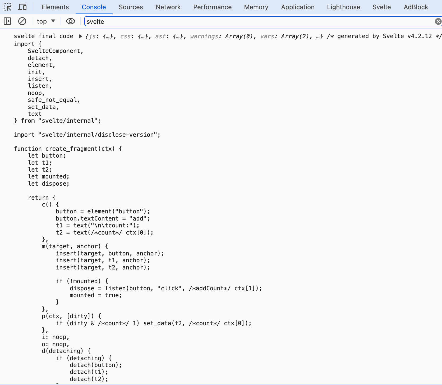The height and width of the screenshot is (385, 442).
Task: Click the vars Array(2) property in log
Action: [284, 36]
